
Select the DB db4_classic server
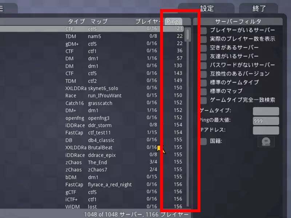point(92,140)
